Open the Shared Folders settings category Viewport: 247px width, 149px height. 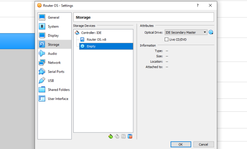pyautogui.click(x=54, y=90)
